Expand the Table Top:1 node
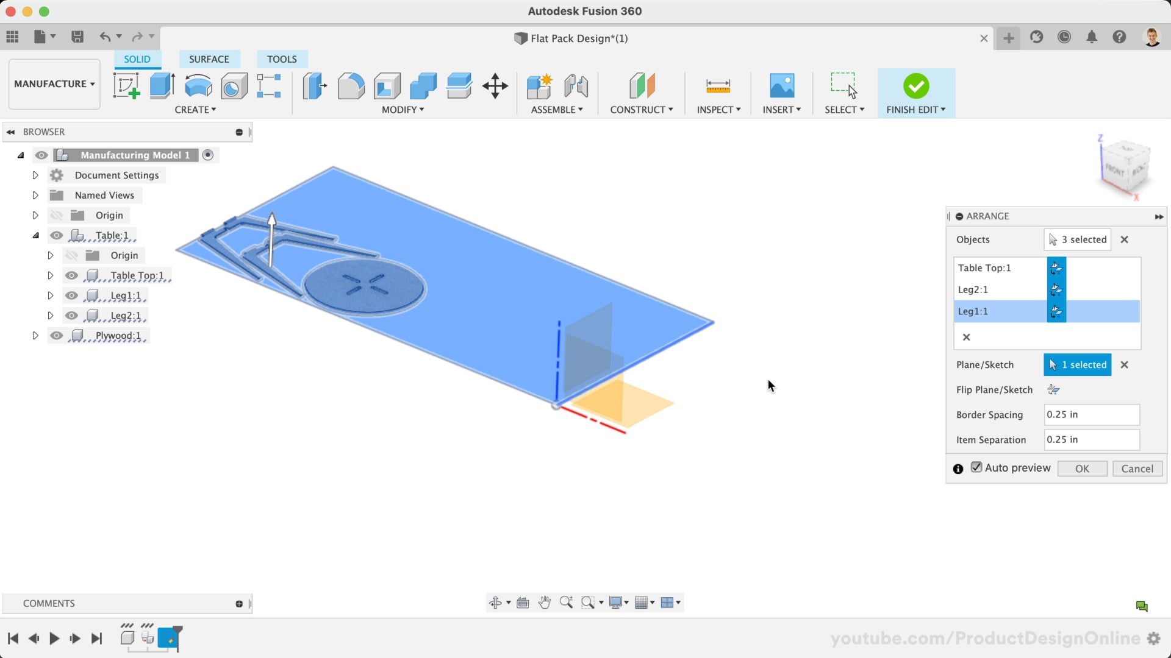 tap(51, 276)
